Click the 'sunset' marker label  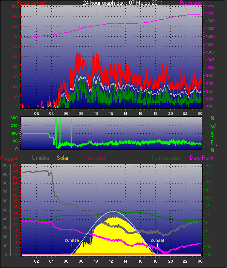click(x=157, y=240)
